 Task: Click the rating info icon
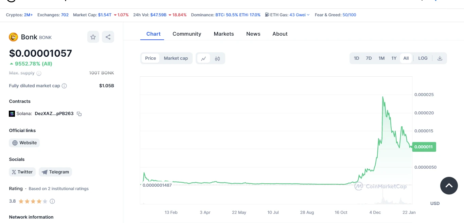[52, 201]
